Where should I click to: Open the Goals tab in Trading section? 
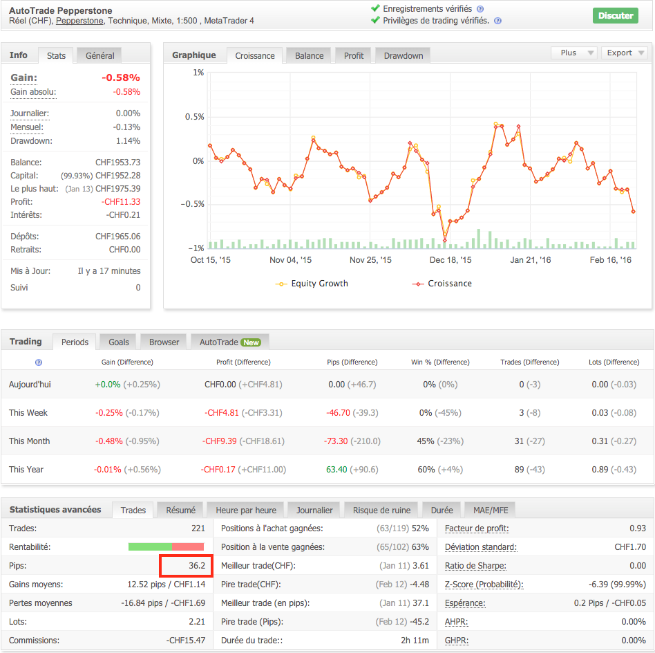(x=118, y=342)
